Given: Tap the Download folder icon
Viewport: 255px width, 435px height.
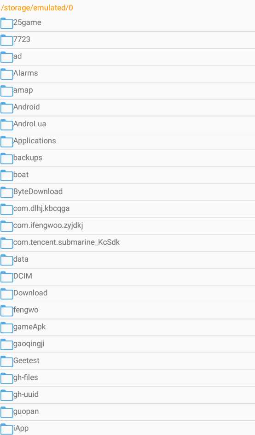Looking at the screenshot, I should tap(6, 294).
